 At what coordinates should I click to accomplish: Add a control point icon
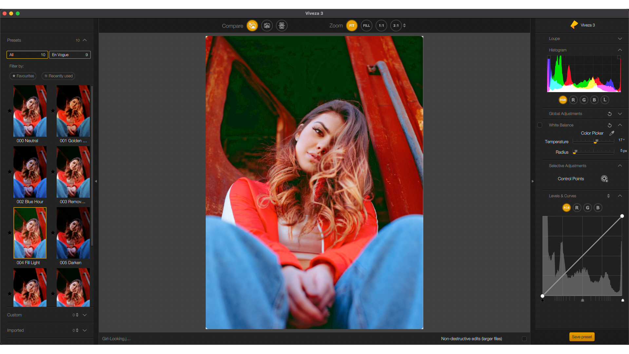click(x=604, y=179)
